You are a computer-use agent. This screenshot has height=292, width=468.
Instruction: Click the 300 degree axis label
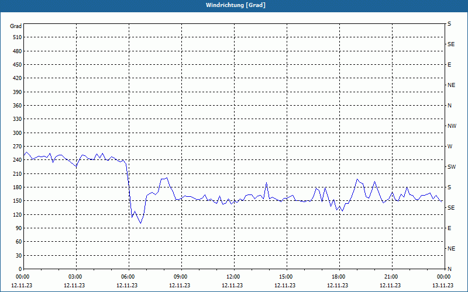coord(18,133)
